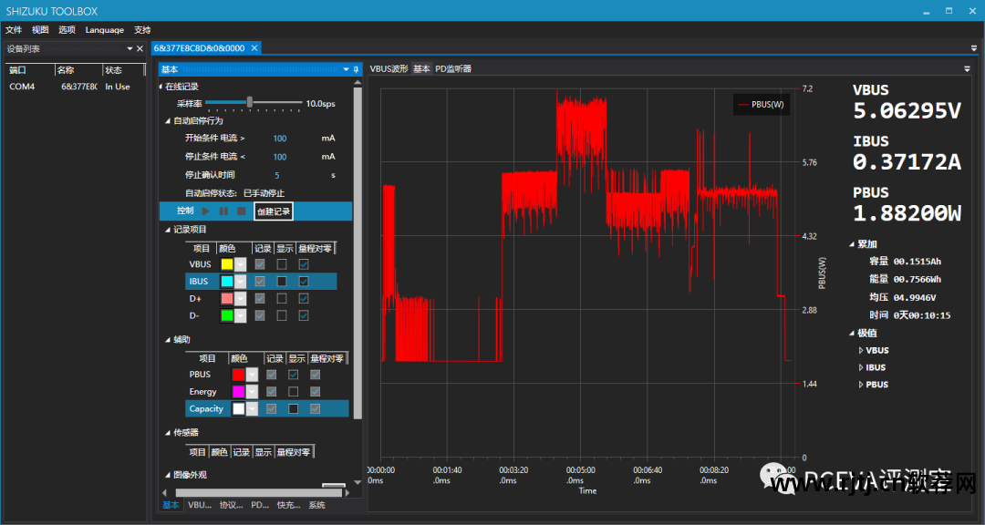Click the 创建记录 button
The width and height of the screenshot is (985, 525).
274,211
